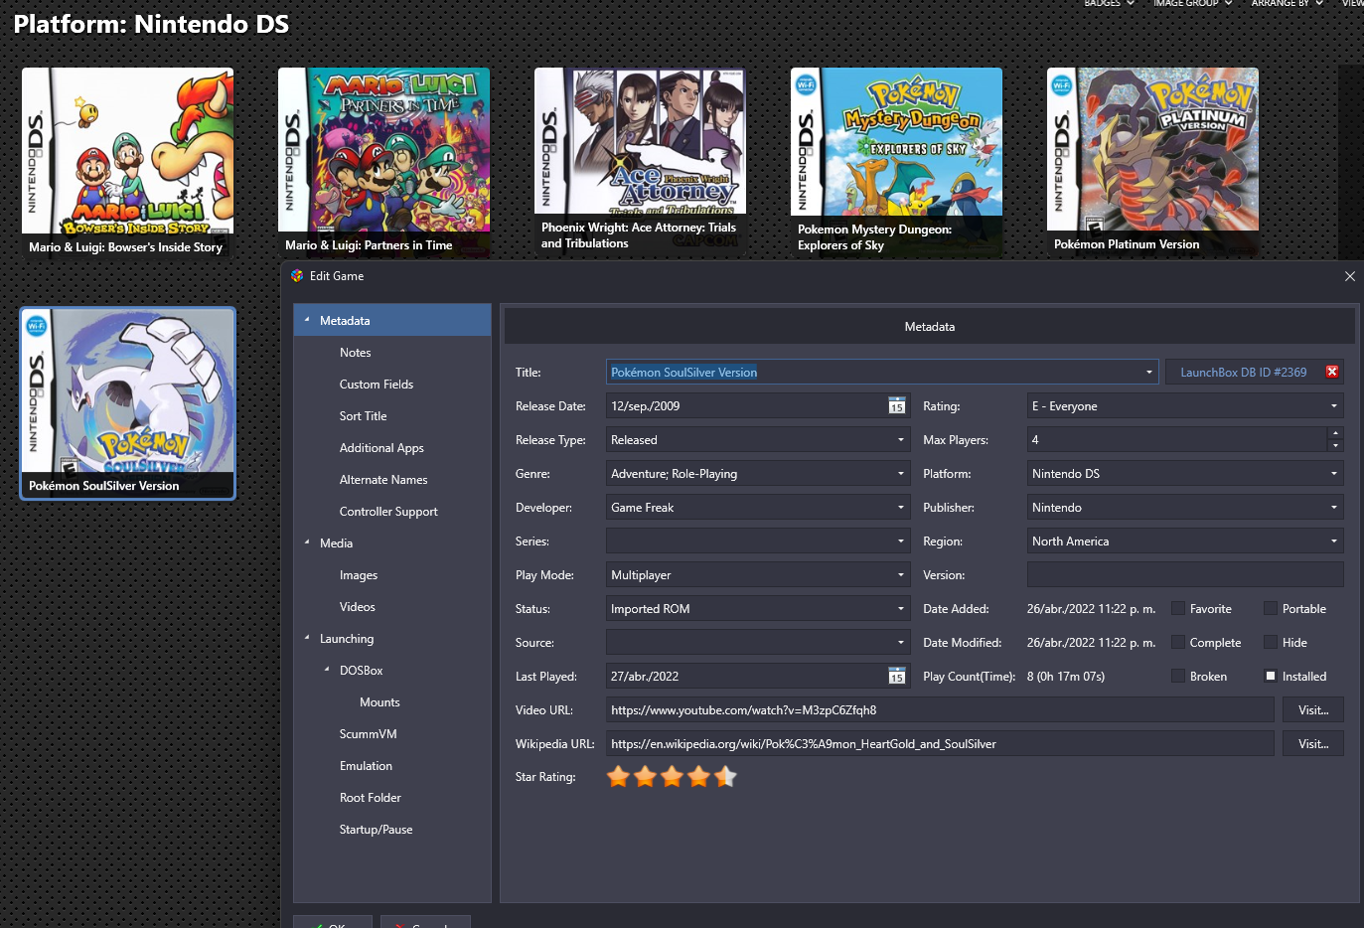Open the Title dropdown arrow
This screenshot has width=1364, height=928.
coord(1149,373)
